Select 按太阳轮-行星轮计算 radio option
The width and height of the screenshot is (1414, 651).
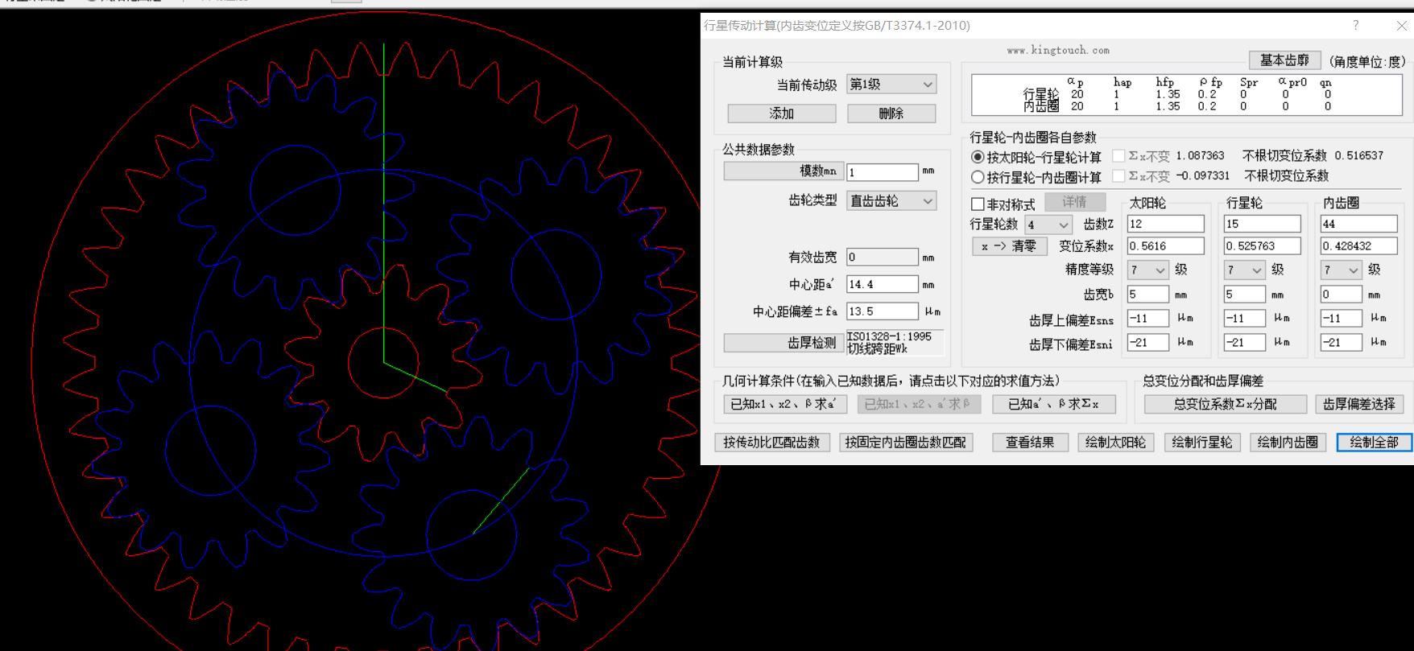pyautogui.click(x=978, y=157)
